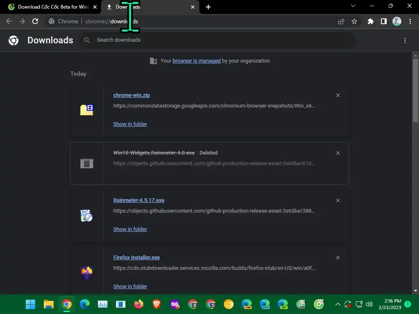Show chrome-win.zip in folder

[x=130, y=124]
